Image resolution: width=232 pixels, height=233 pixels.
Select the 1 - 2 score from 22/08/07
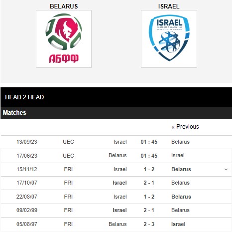pyautogui.click(x=149, y=197)
